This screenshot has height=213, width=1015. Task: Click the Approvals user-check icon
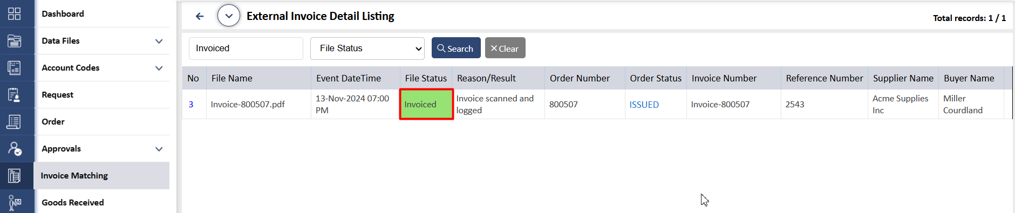pos(15,148)
